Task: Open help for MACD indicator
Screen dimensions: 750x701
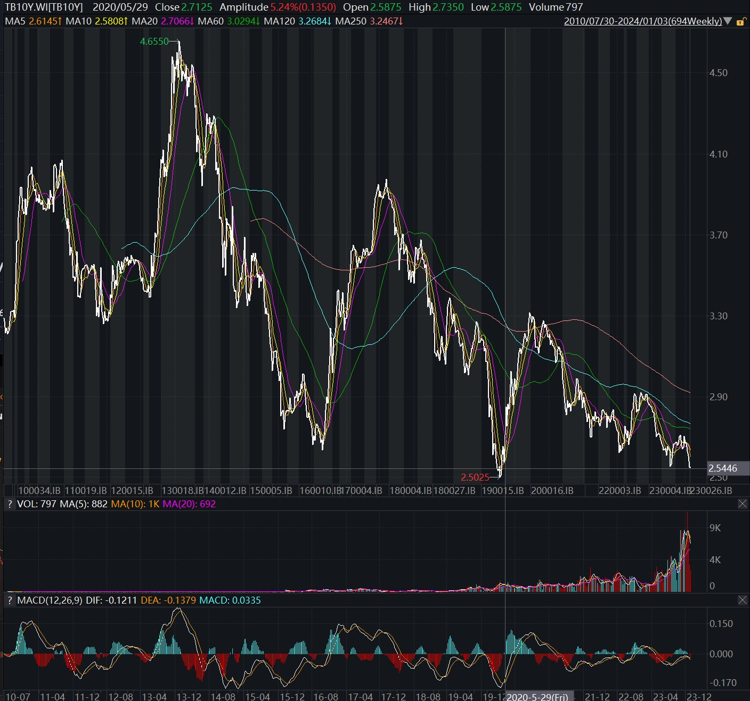Action: coord(9,600)
